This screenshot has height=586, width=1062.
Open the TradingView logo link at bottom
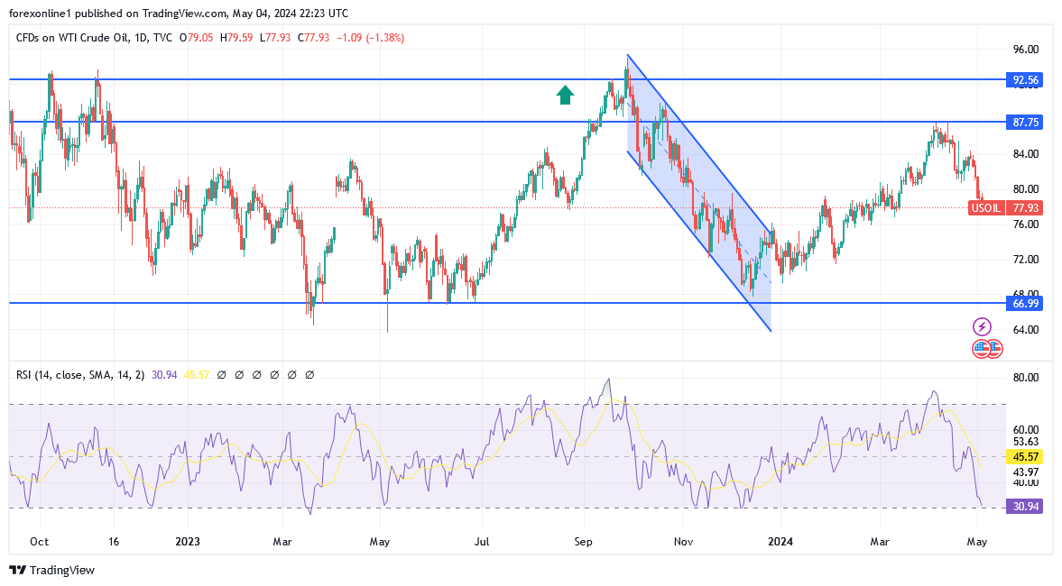point(52,571)
